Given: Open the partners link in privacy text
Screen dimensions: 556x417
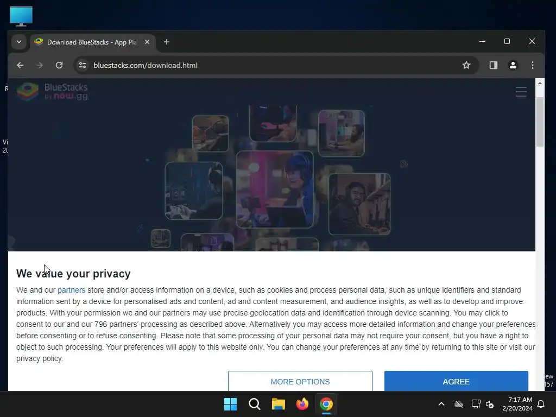Looking at the screenshot, I should point(71,290).
